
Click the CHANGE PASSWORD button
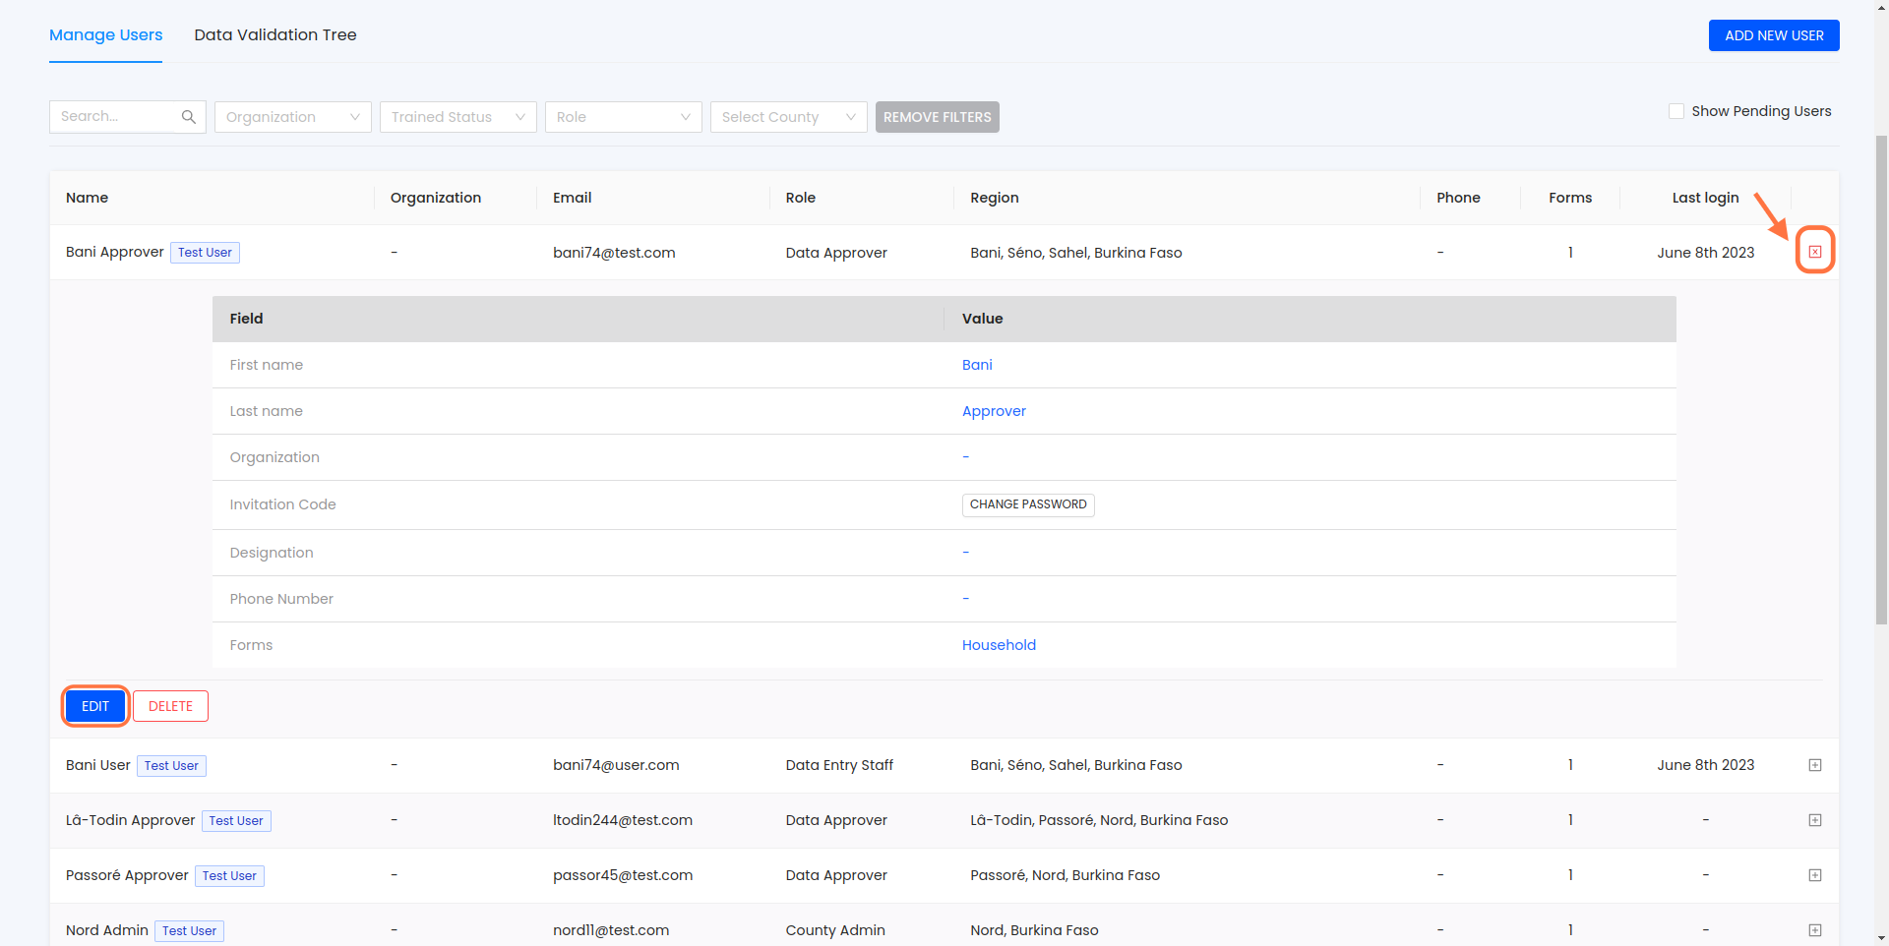click(1028, 504)
